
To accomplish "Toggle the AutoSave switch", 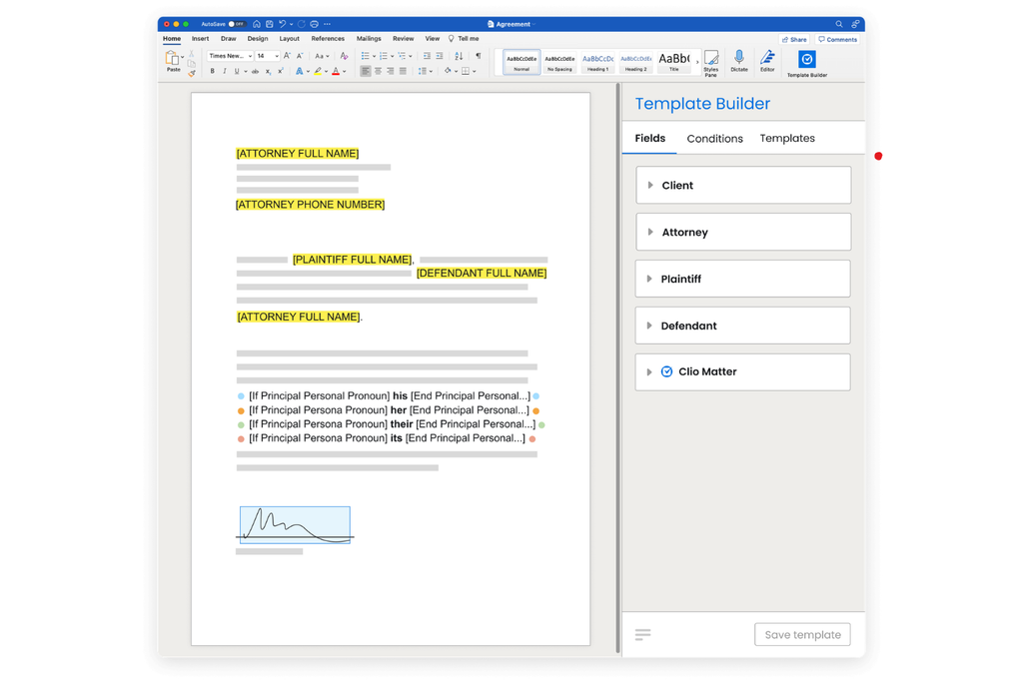I will point(236,24).
